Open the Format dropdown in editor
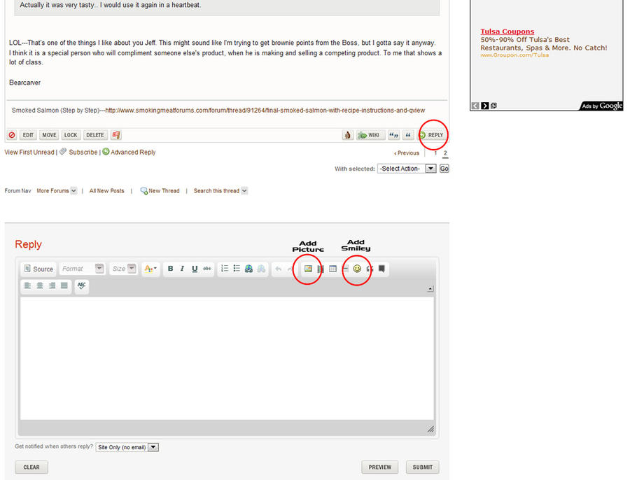Image resolution: width=630 pixels, height=480 pixels. click(x=81, y=269)
